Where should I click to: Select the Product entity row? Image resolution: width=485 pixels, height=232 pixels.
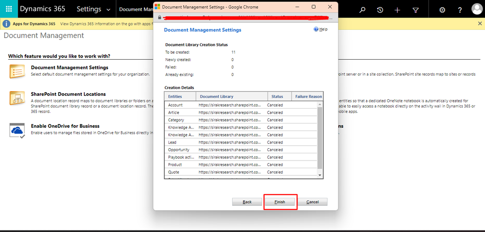coord(240,165)
